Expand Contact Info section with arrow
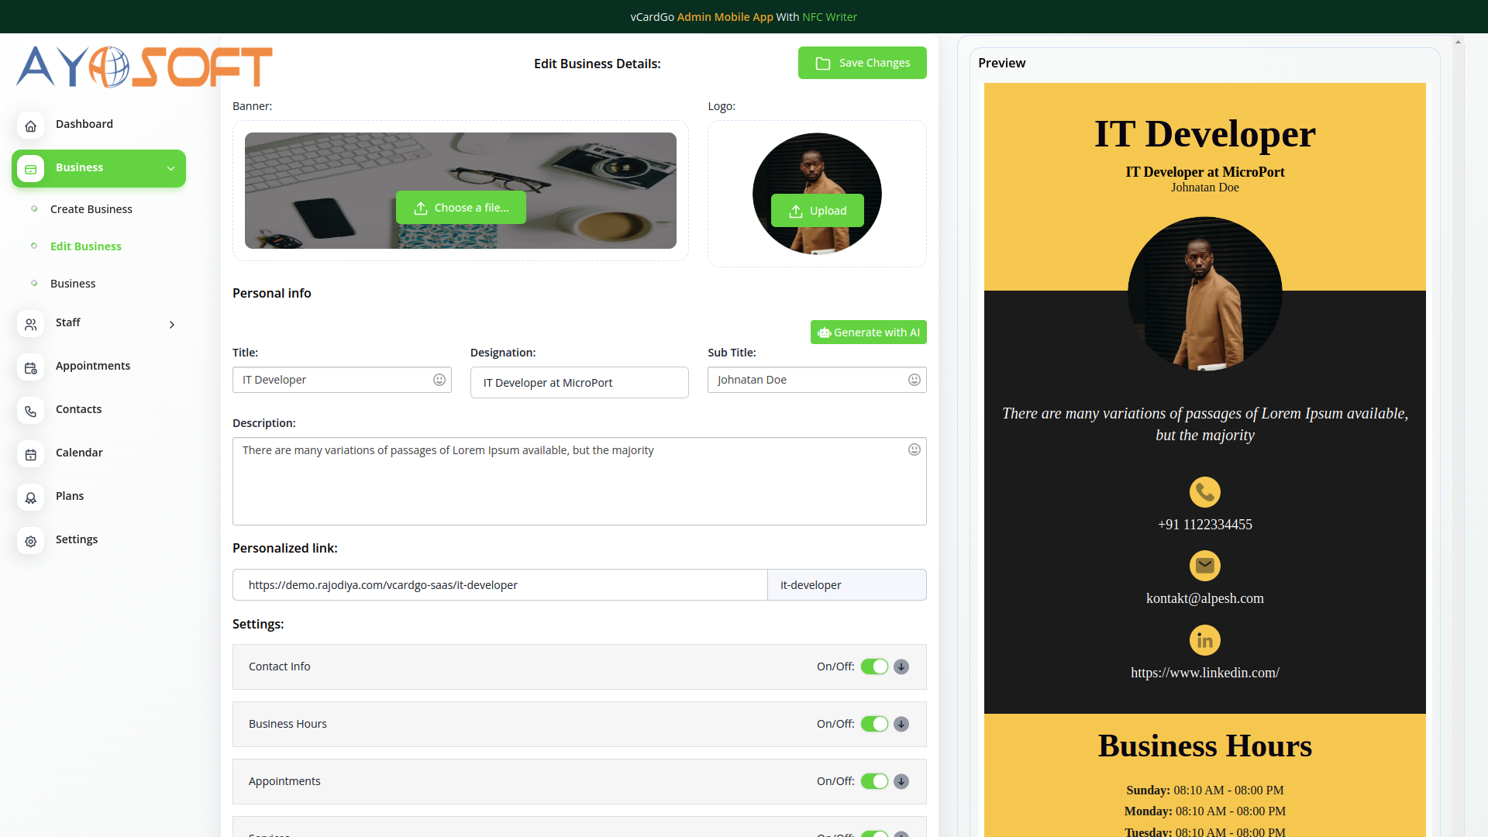Image resolution: width=1488 pixels, height=837 pixels. point(901,666)
